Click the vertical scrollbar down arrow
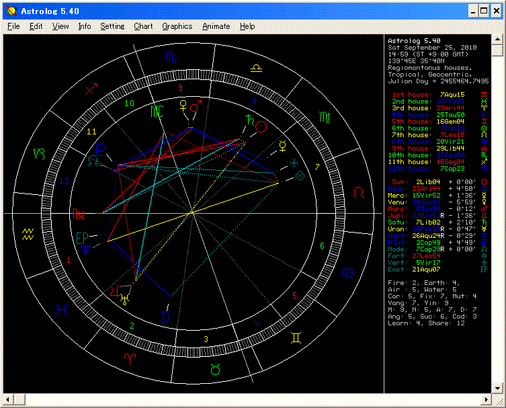Image resolution: width=506 pixels, height=408 pixels. pyautogui.click(x=499, y=389)
